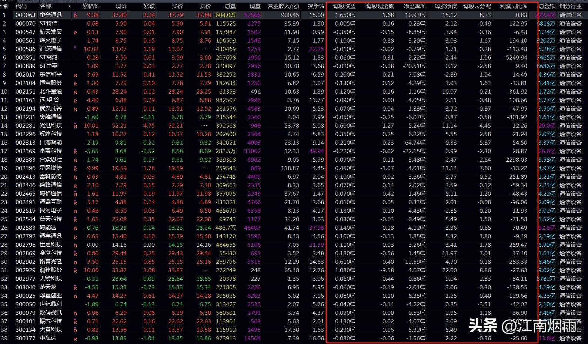Click 通信设备 industry cell for 大富科技

[571, 330]
